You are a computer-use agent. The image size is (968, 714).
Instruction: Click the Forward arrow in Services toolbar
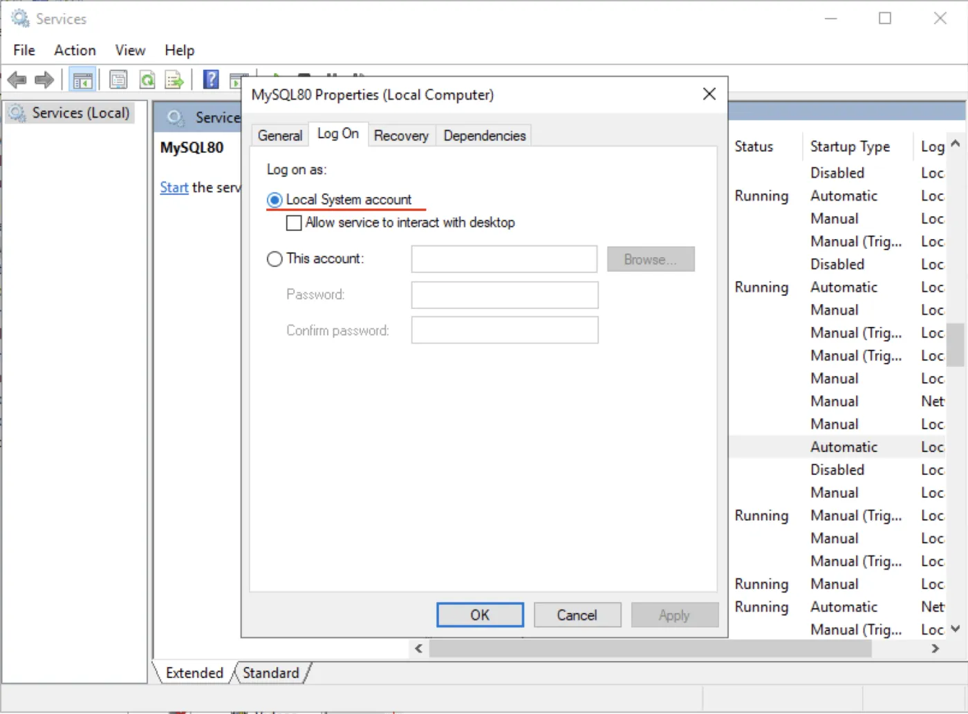[x=44, y=80]
